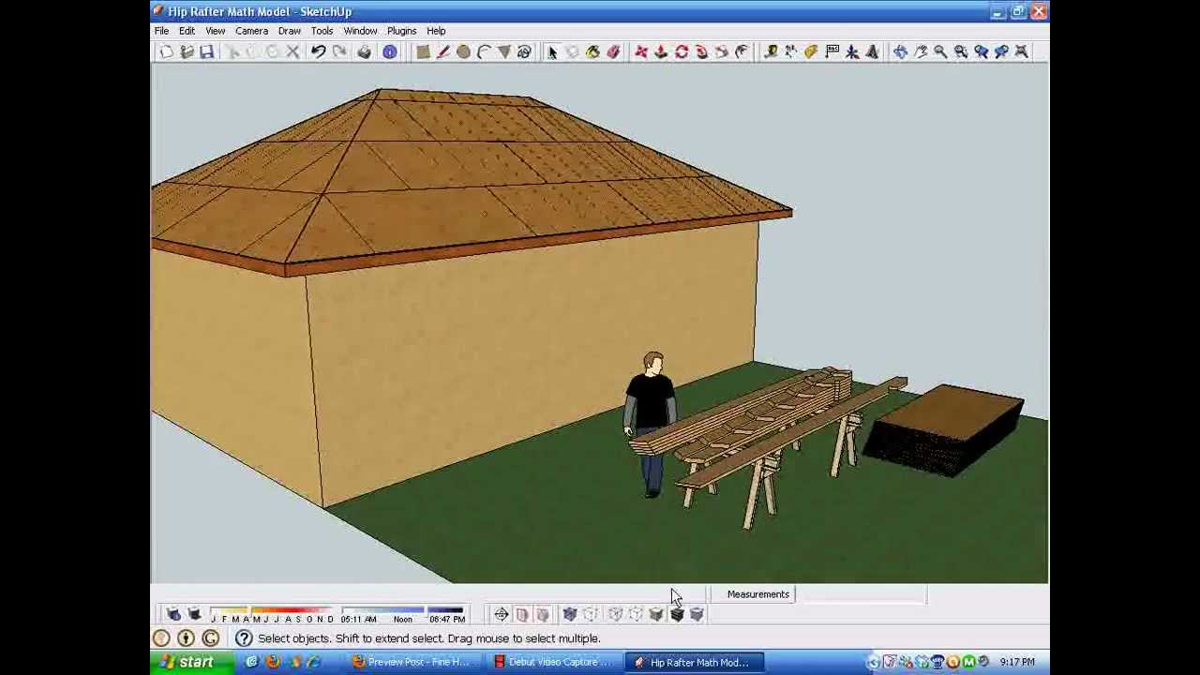Switch to Debut Video Capture taskbar window
The image size is (1200, 675).
coord(553,663)
